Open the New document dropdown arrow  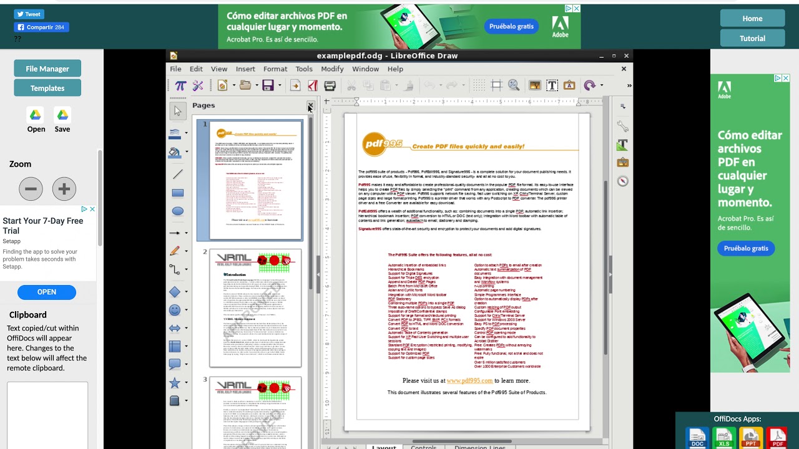233,85
